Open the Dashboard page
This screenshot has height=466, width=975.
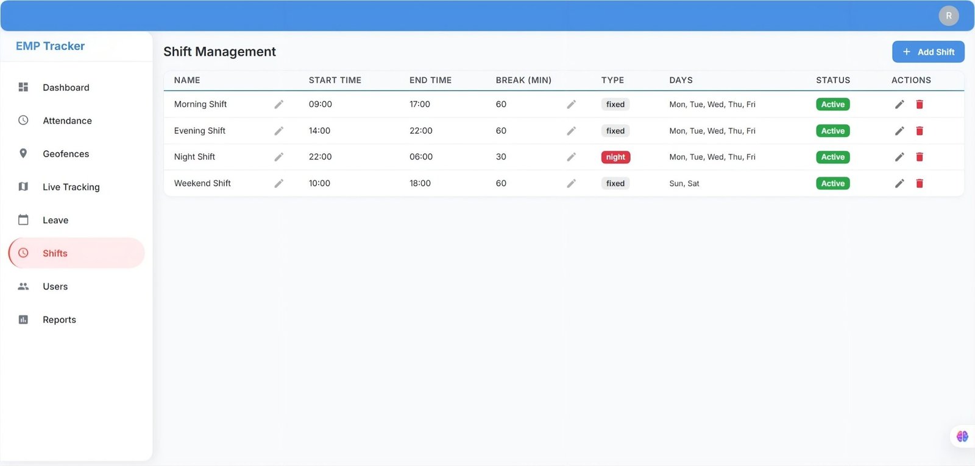pos(66,88)
